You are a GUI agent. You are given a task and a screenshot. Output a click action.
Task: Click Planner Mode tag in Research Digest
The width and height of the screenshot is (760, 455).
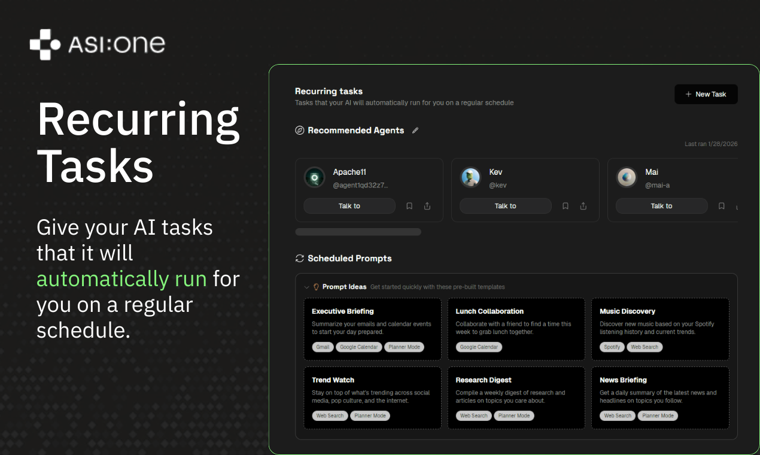[x=514, y=415]
